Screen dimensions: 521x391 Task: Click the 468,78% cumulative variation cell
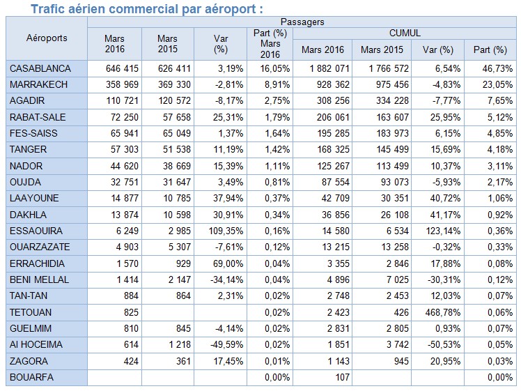[x=437, y=312]
